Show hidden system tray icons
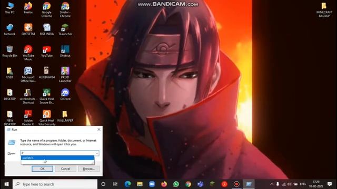This screenshot has width=337, height=189. pyautogui.click(x=272, y=184)
